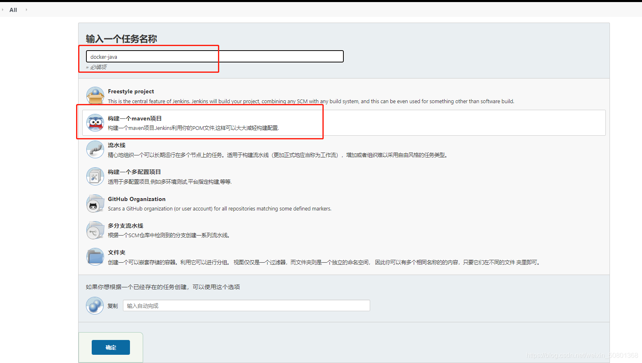Click the Freestyle project box icon
Viewport: 642px width, 363px height.
(95, 96)
